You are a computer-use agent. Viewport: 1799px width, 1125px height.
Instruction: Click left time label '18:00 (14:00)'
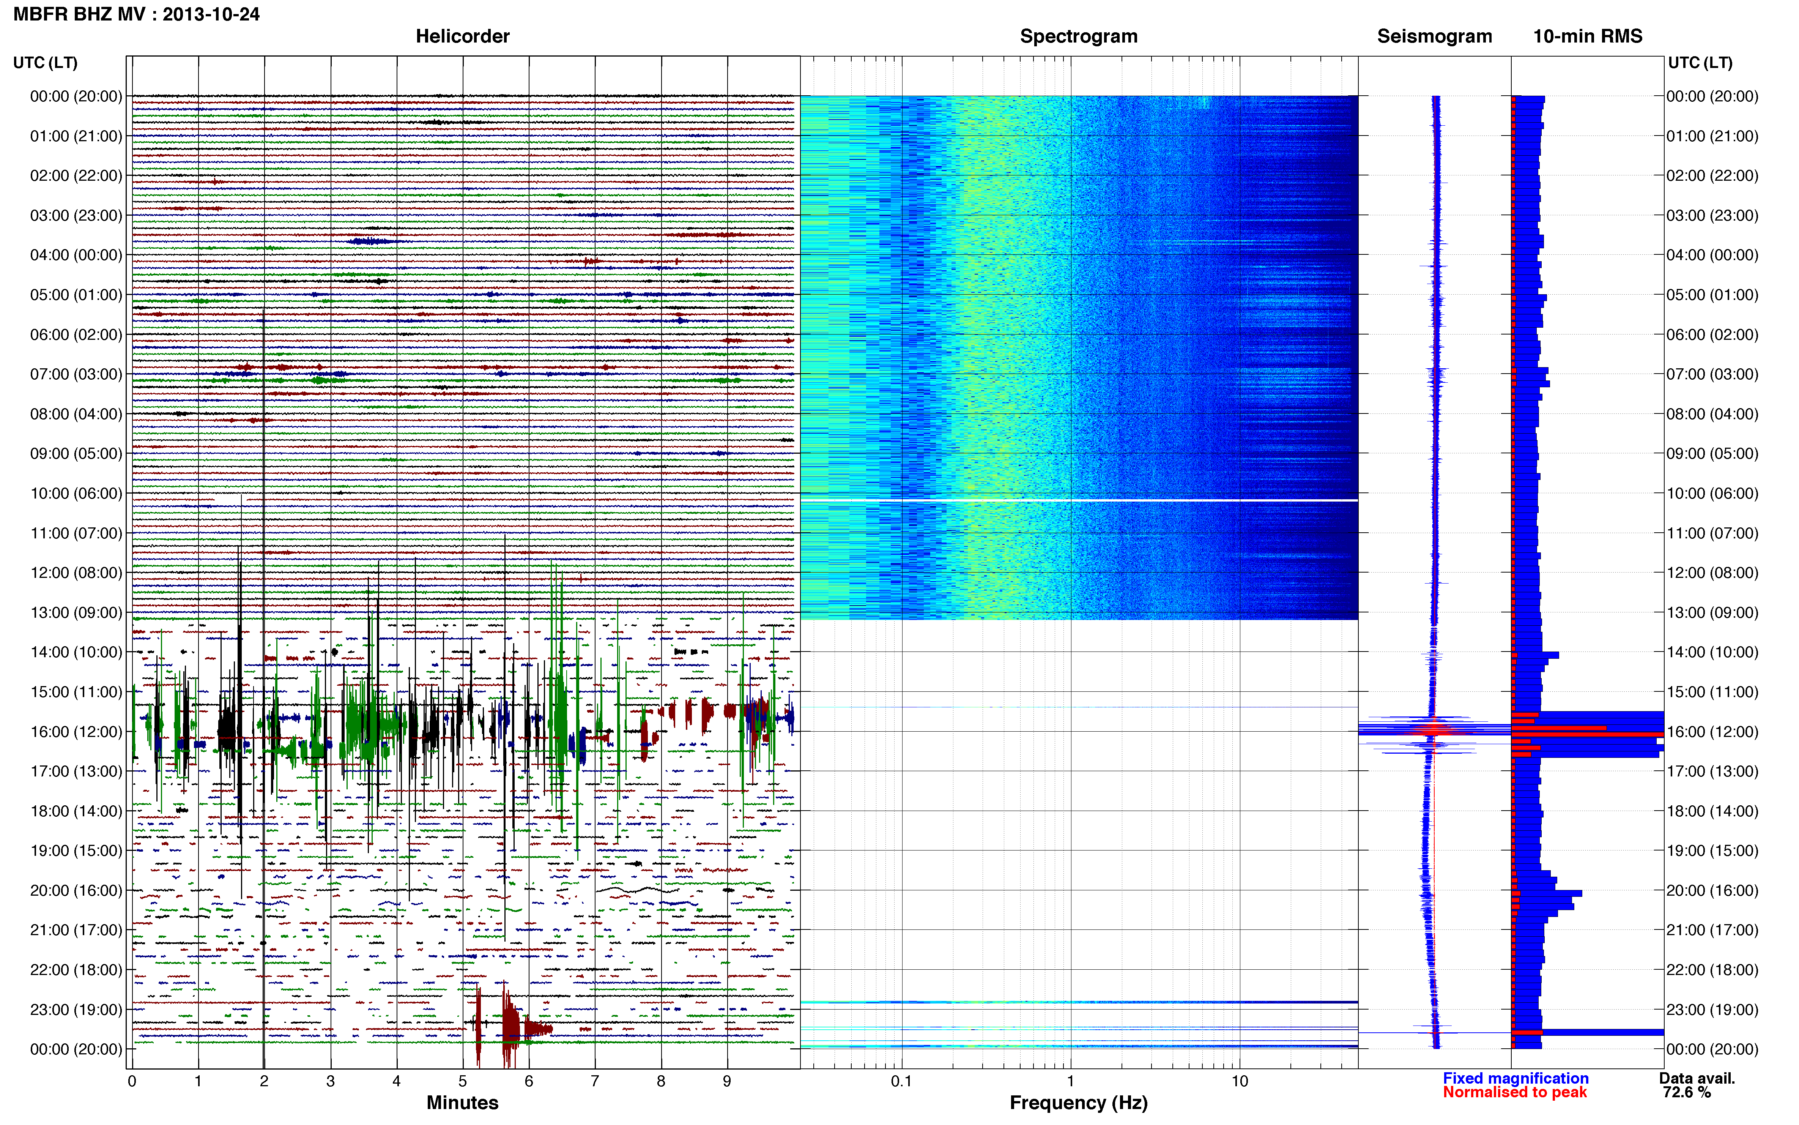76,811
